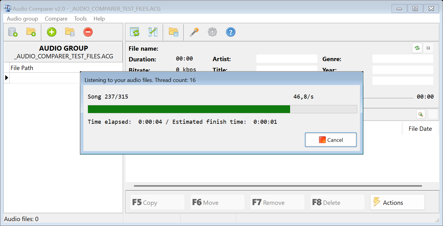This screenshot has height=226, width=443.
Task: Select the row marker arrow in file list
Action: (6, 78)
